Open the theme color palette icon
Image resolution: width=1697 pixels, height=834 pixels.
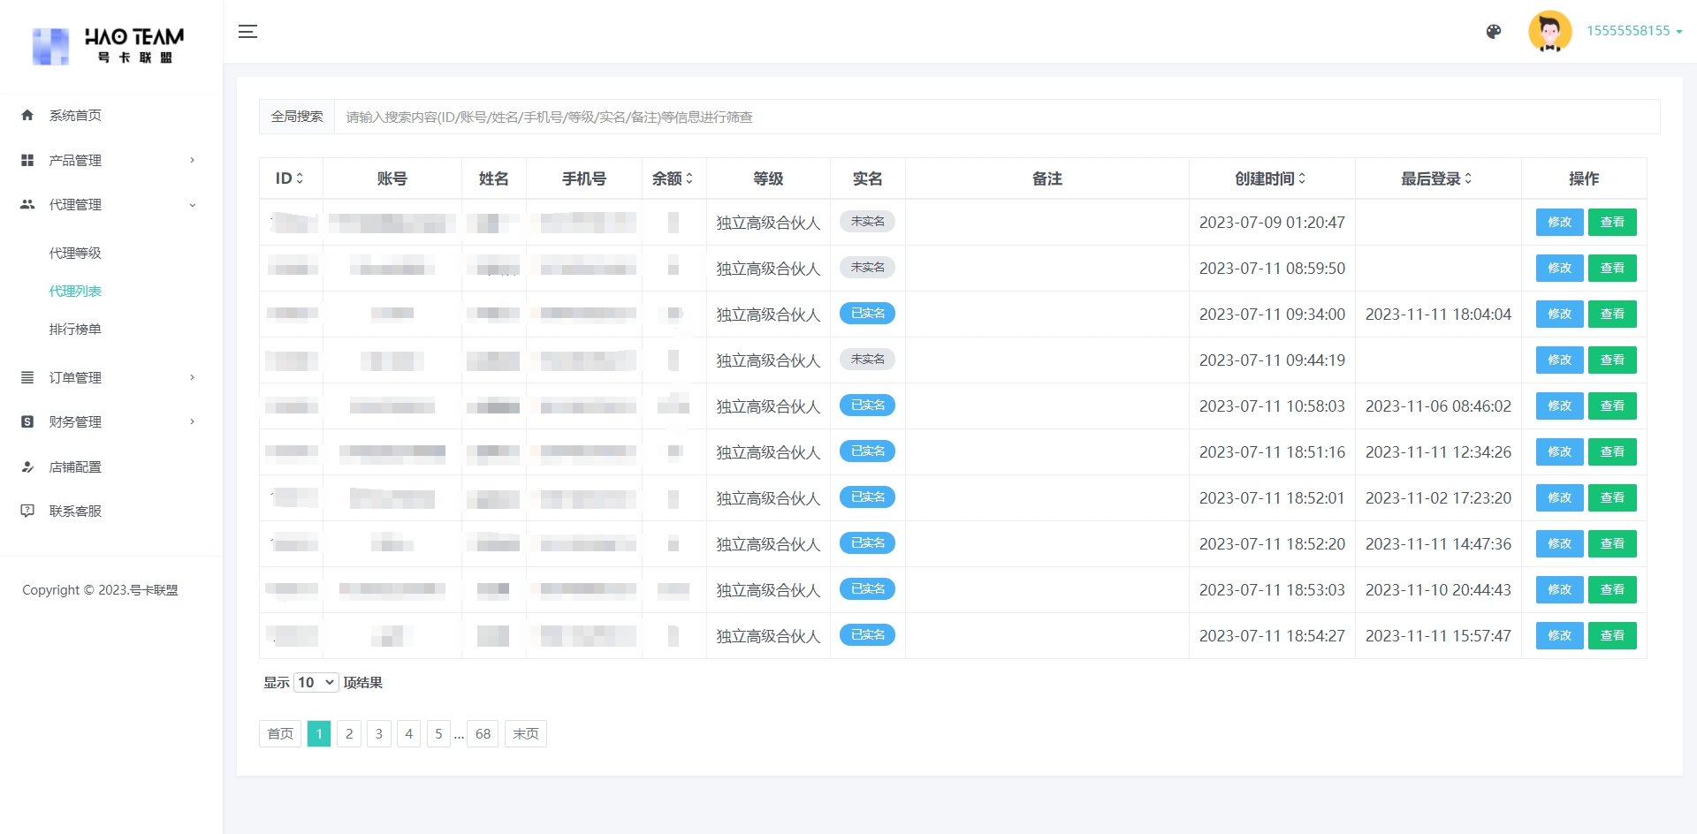click(1494, 32)
